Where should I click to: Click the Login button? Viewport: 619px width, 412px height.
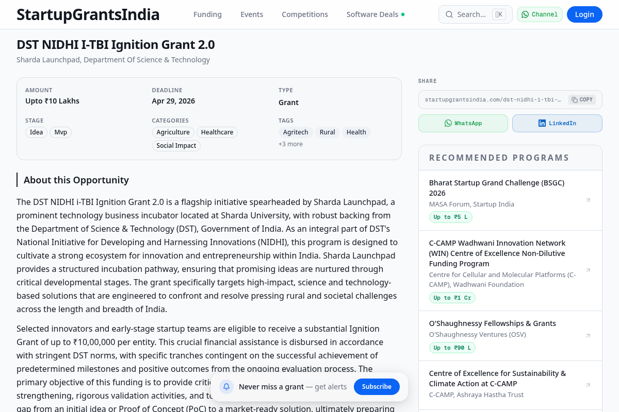click(584, 14)
